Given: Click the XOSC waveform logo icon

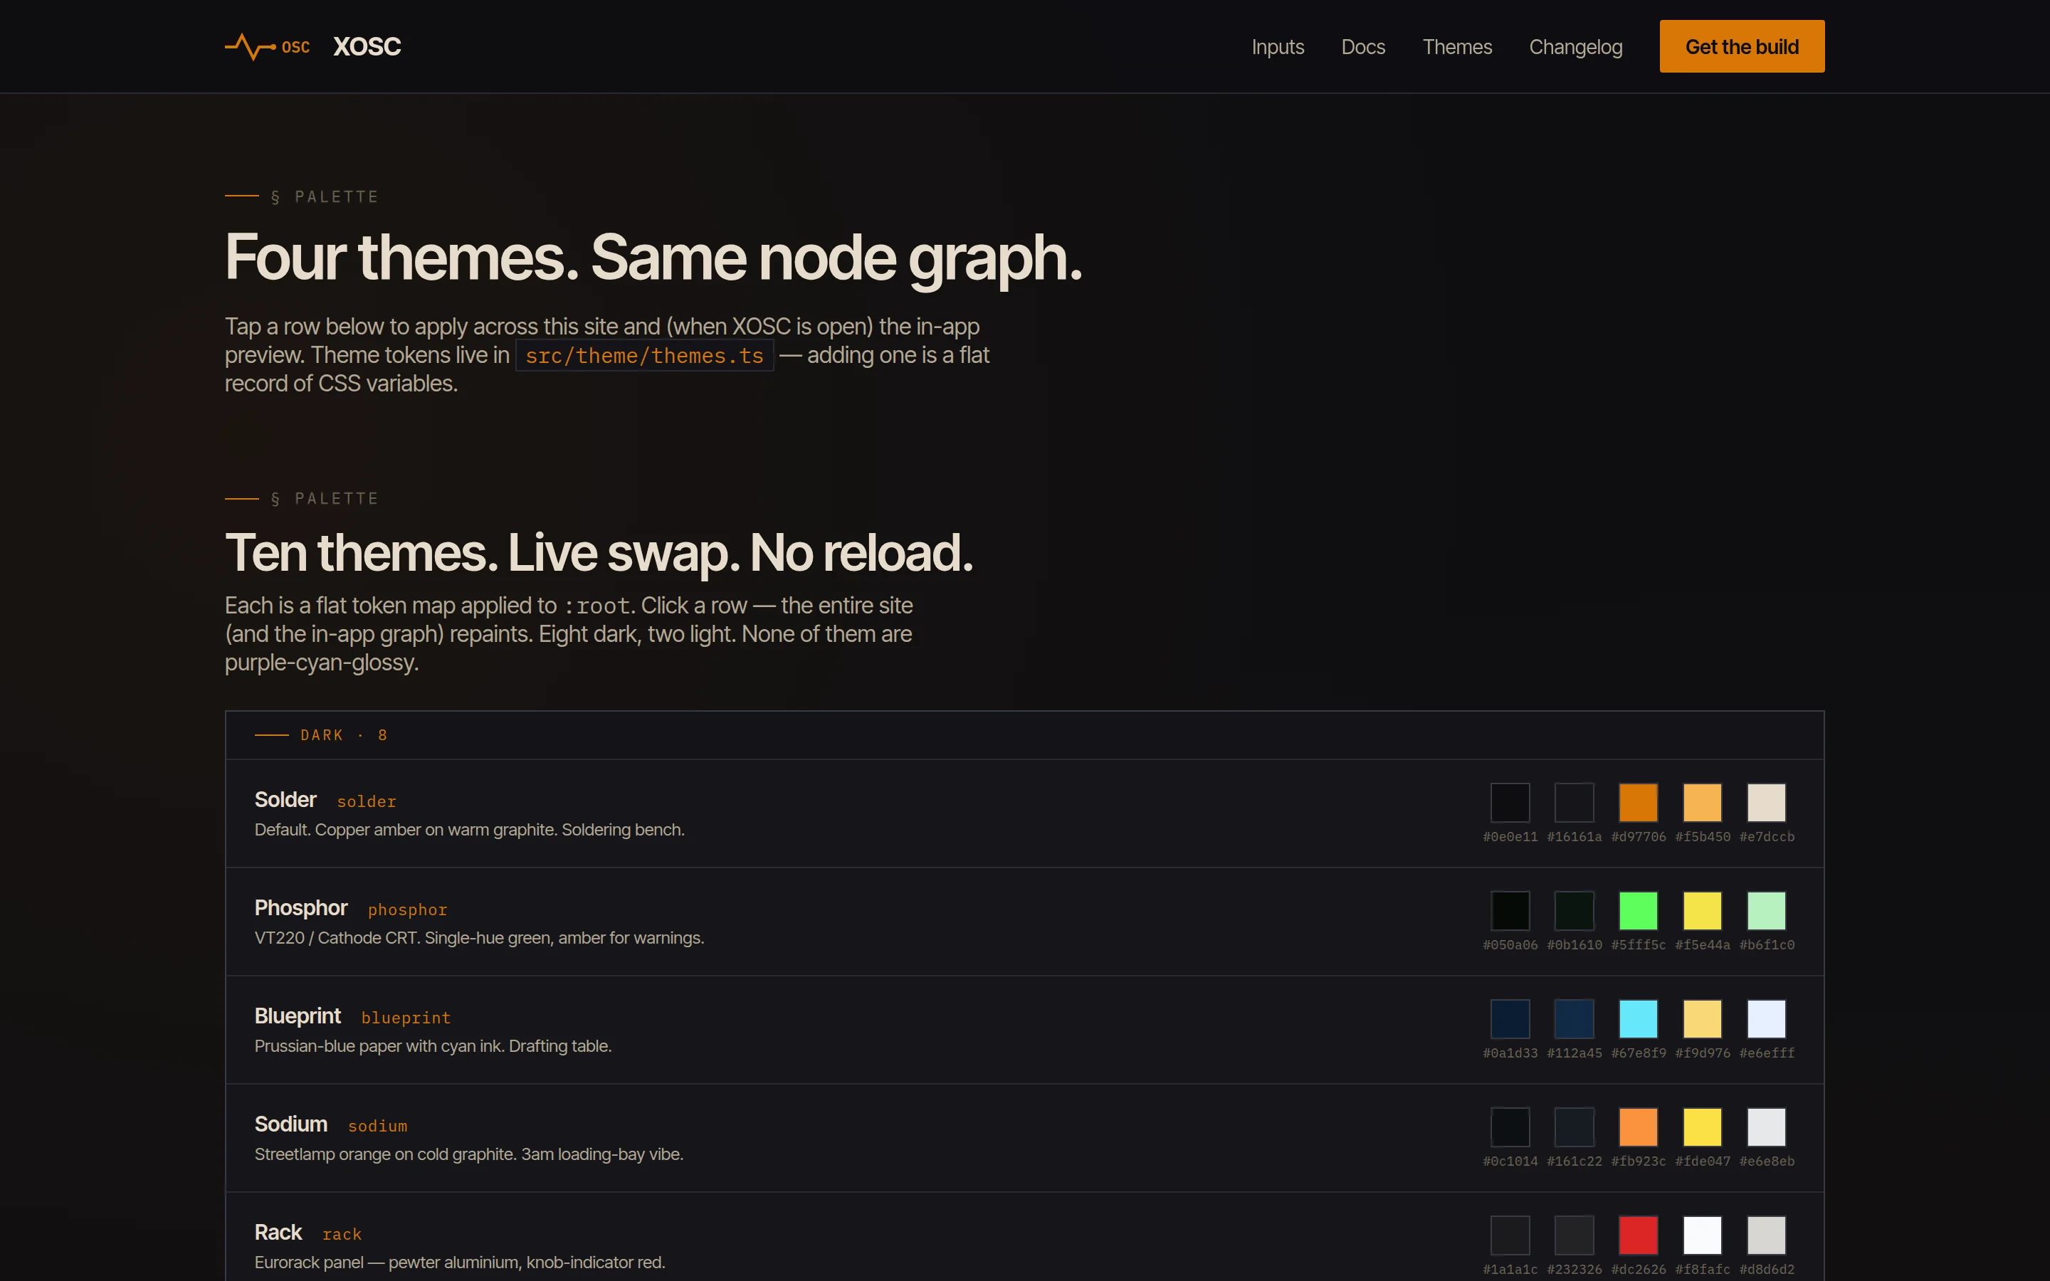Looking at the screenshot, I should point(251,46).
